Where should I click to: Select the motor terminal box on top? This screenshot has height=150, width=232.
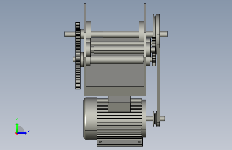pos(119,104)
